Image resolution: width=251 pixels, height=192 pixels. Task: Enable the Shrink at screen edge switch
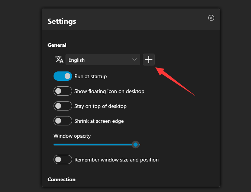[x=63, y=121]
